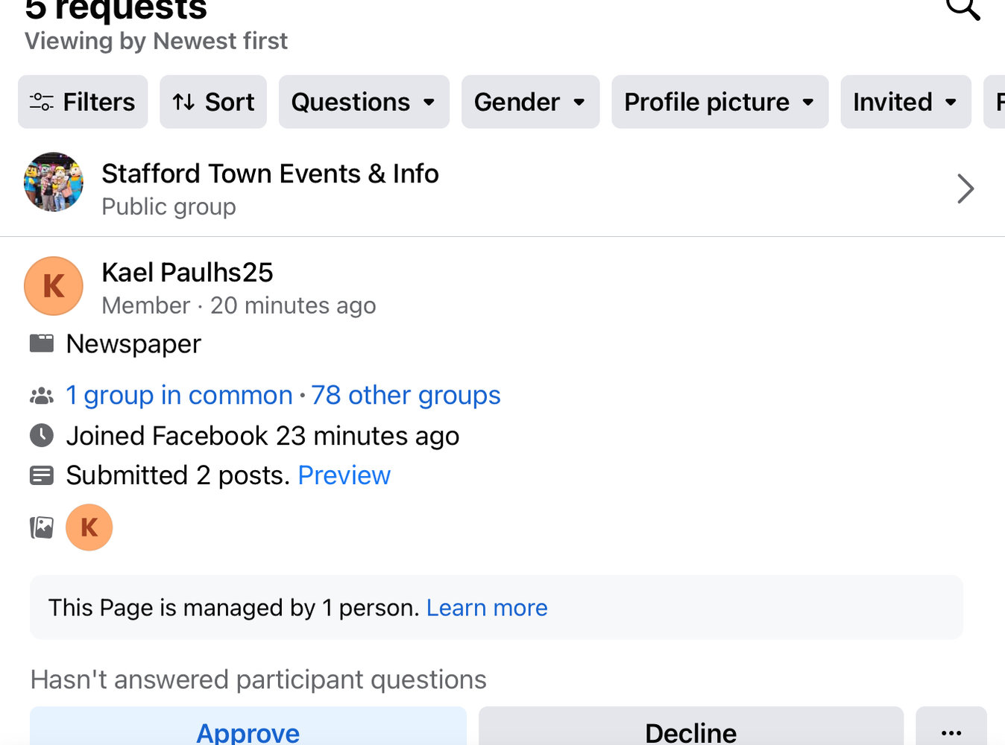Click the photos gallery icon
The width and height of the screenshot is (1005, 745).
[42, 527]
